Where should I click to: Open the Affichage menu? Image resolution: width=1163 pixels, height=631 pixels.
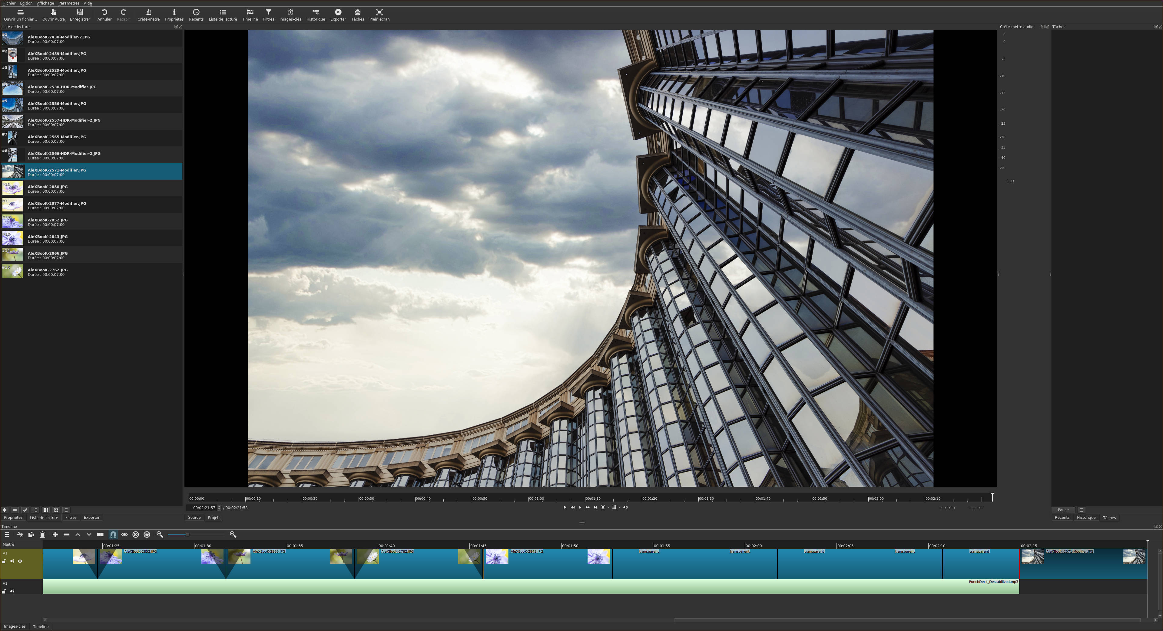click(45, 3)
